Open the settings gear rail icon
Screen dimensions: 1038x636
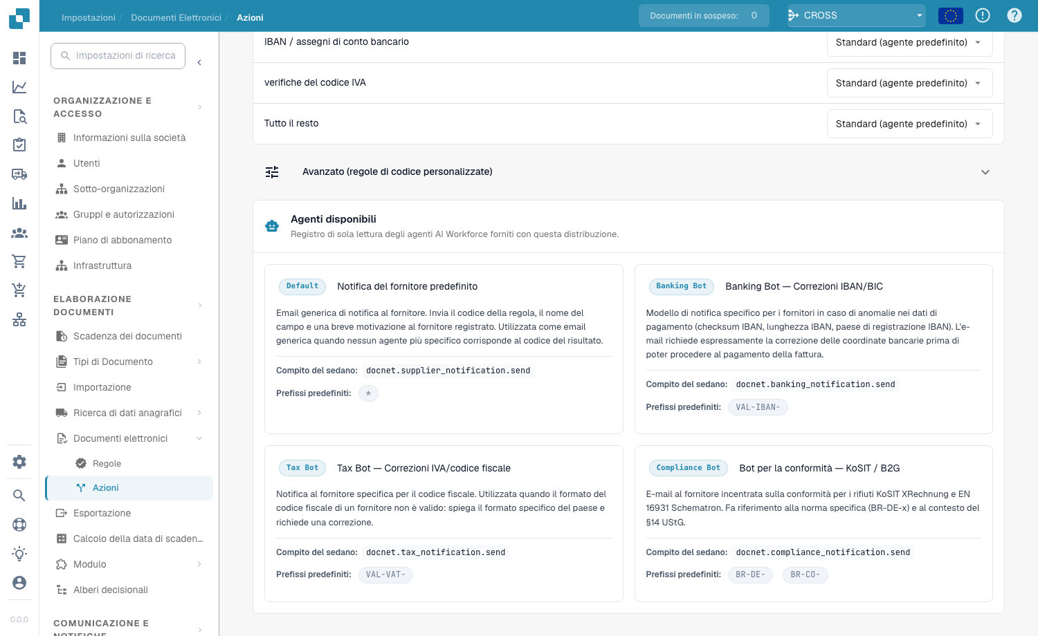(x=19, y=462)
